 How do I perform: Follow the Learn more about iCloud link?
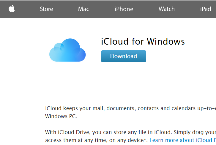point(183,140)
